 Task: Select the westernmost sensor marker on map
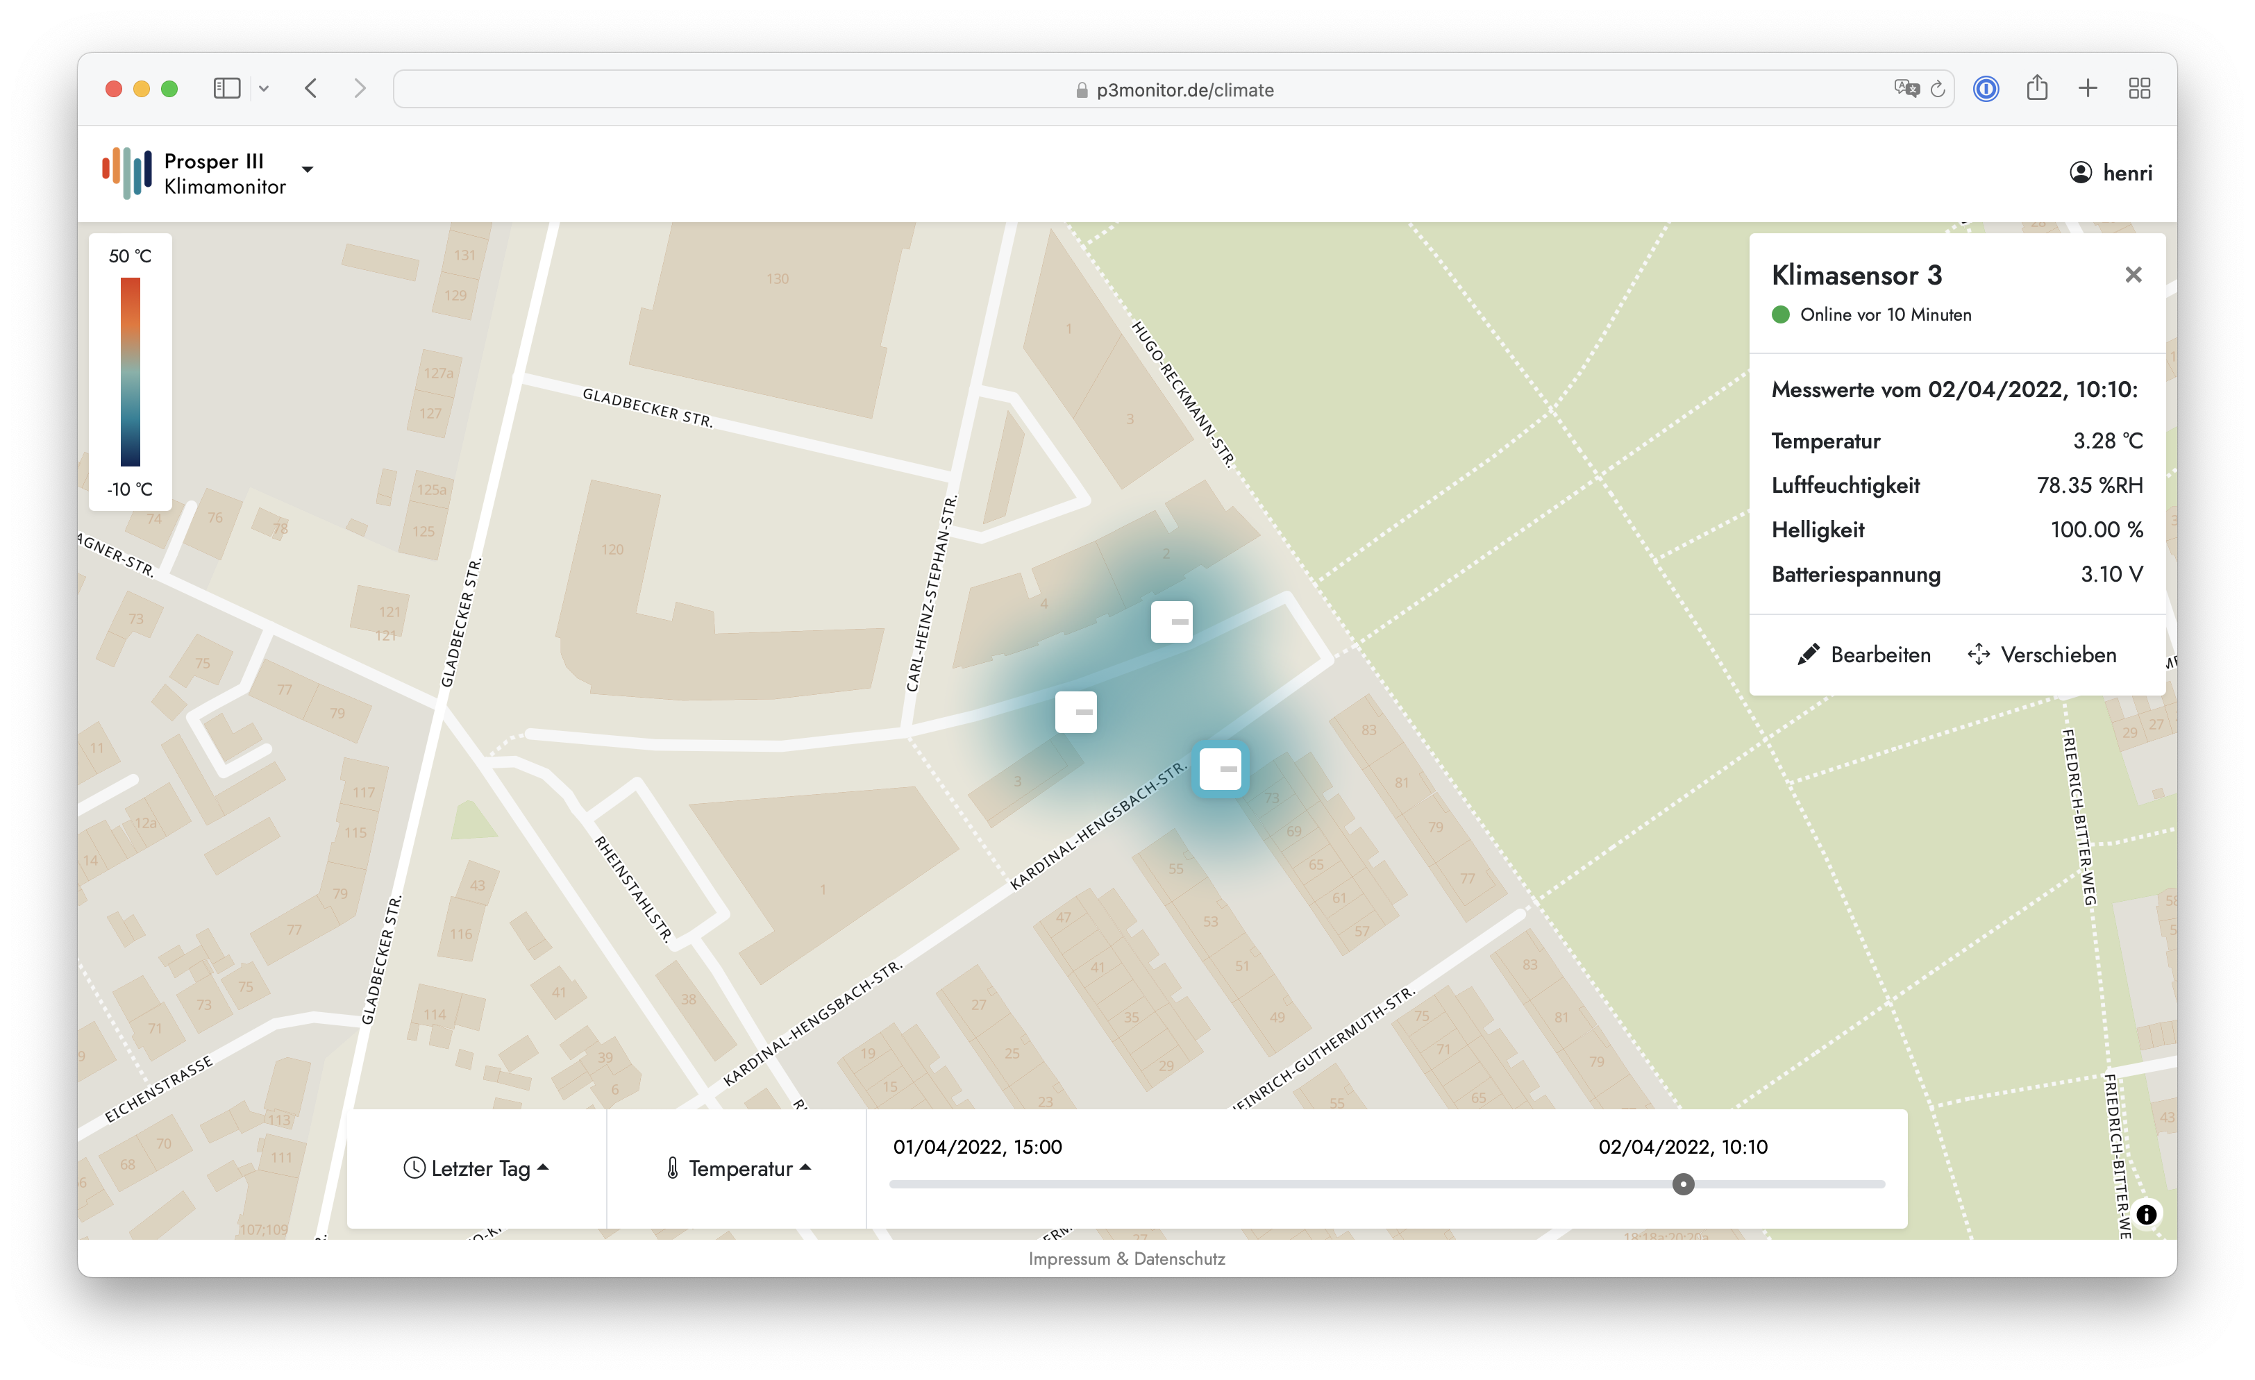[x=1075, y=712]
